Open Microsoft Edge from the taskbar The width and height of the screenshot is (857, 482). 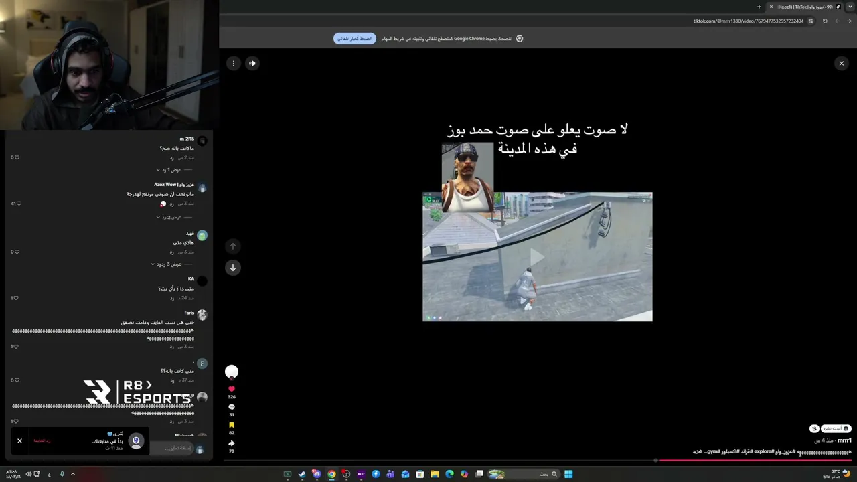(449, 474)
